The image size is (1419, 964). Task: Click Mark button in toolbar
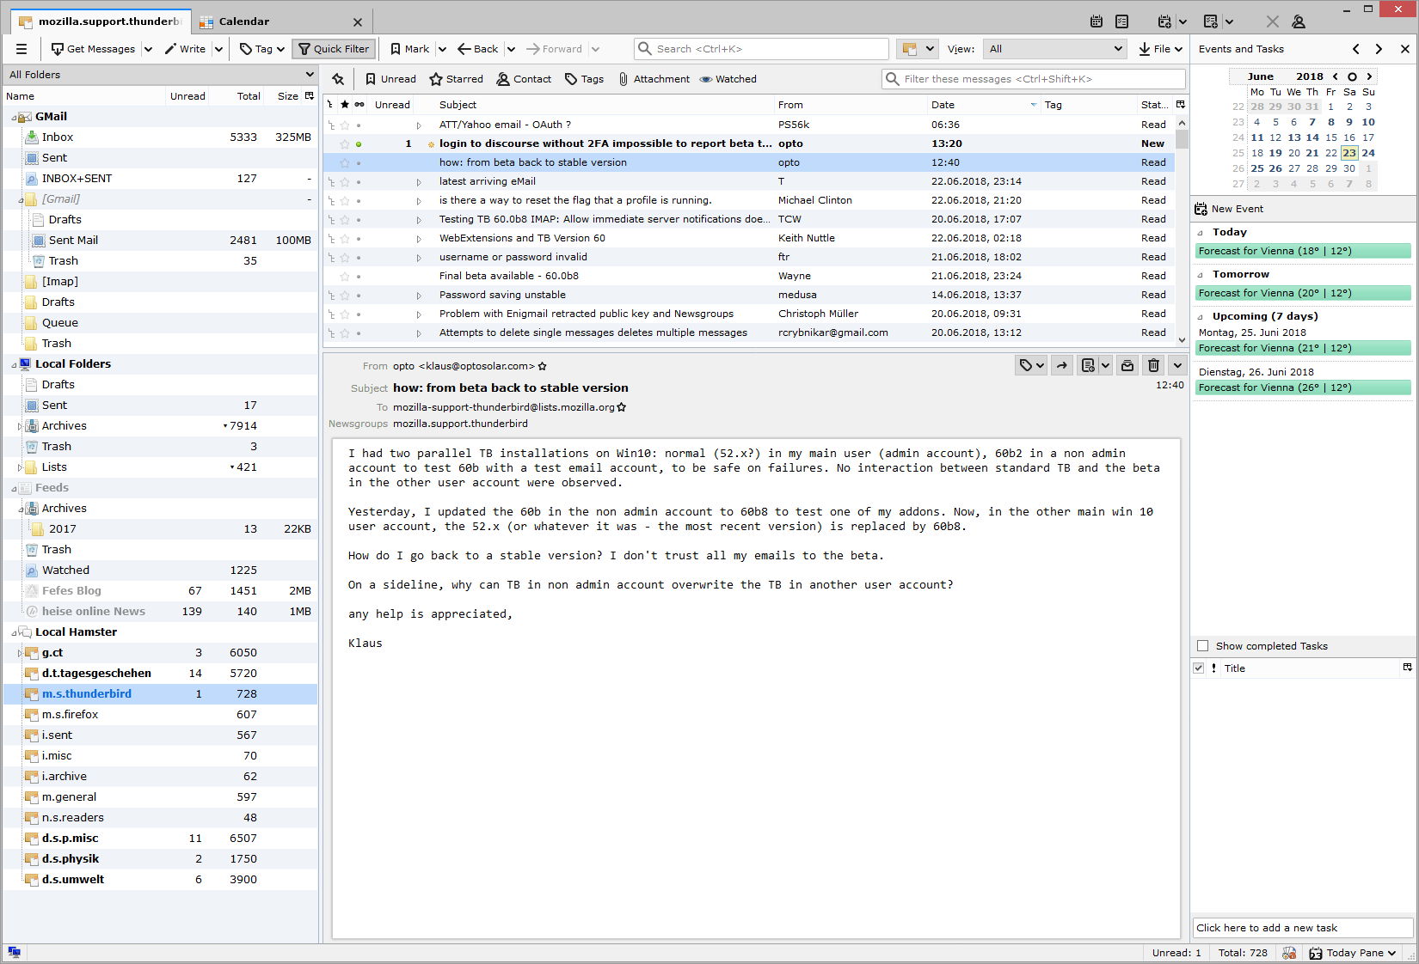(409, 49)
